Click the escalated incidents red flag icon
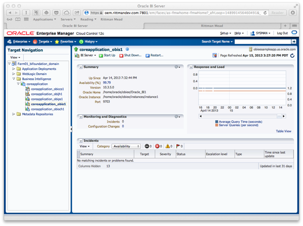This screenshot has height=226, width=303. click(x=178, y=146)
